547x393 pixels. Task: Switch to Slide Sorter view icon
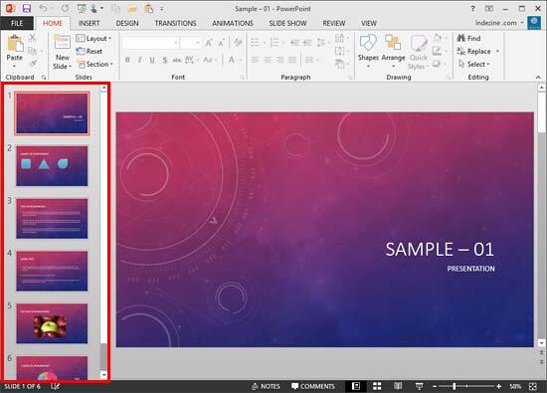(377, 386)
